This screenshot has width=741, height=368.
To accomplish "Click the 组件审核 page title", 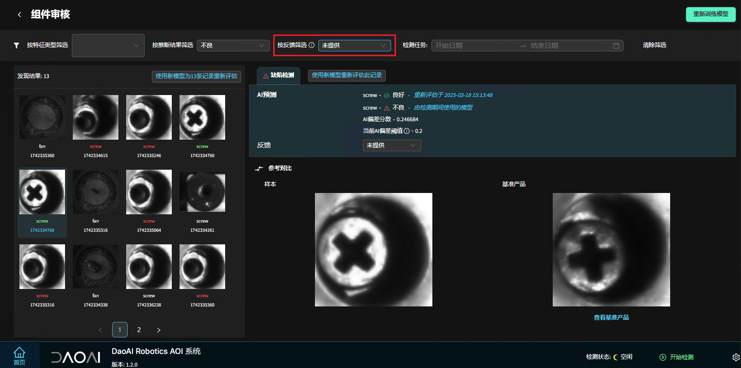I will (50, 14).
